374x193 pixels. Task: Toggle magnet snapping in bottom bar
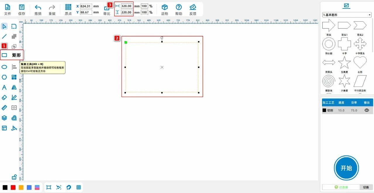69,187
